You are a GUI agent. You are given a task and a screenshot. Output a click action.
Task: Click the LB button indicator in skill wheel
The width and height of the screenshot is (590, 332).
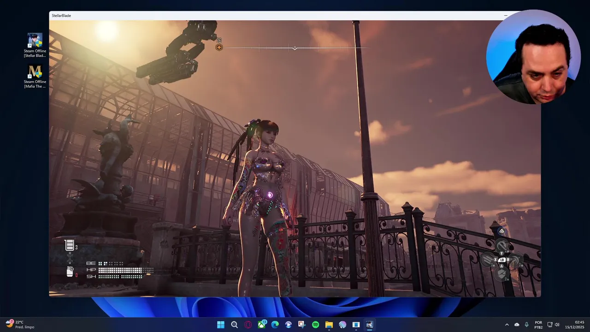coord(502,260)
